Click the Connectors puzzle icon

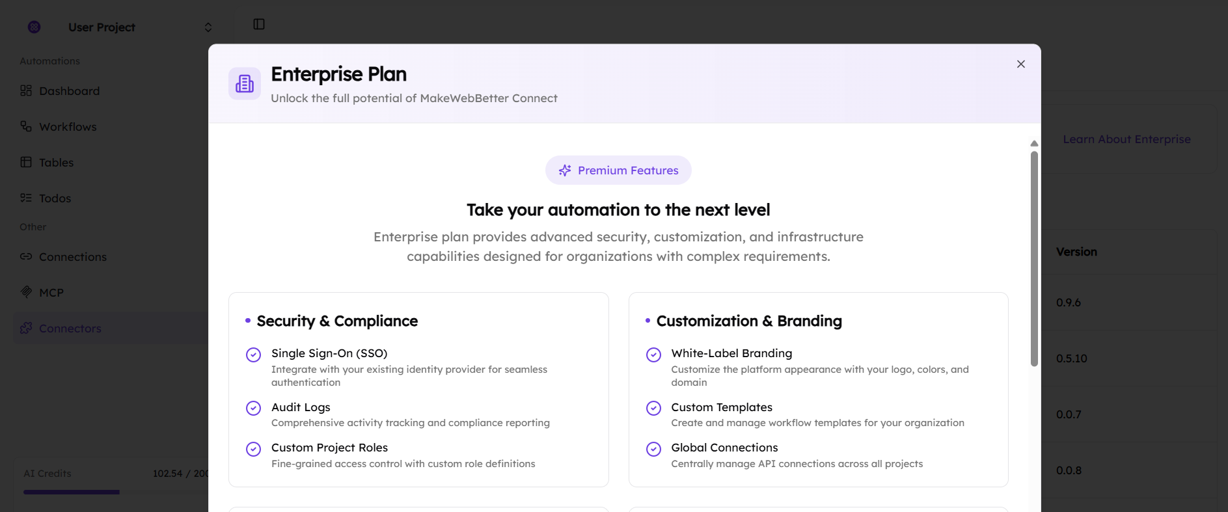click(26, 328)
